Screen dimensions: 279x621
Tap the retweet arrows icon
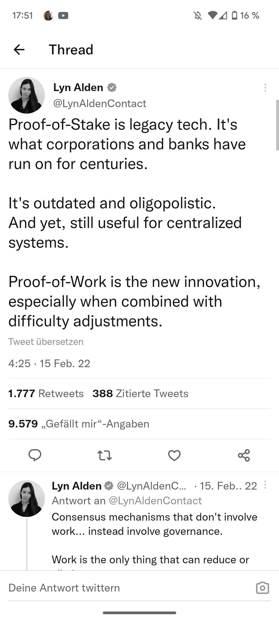(104, 455)
